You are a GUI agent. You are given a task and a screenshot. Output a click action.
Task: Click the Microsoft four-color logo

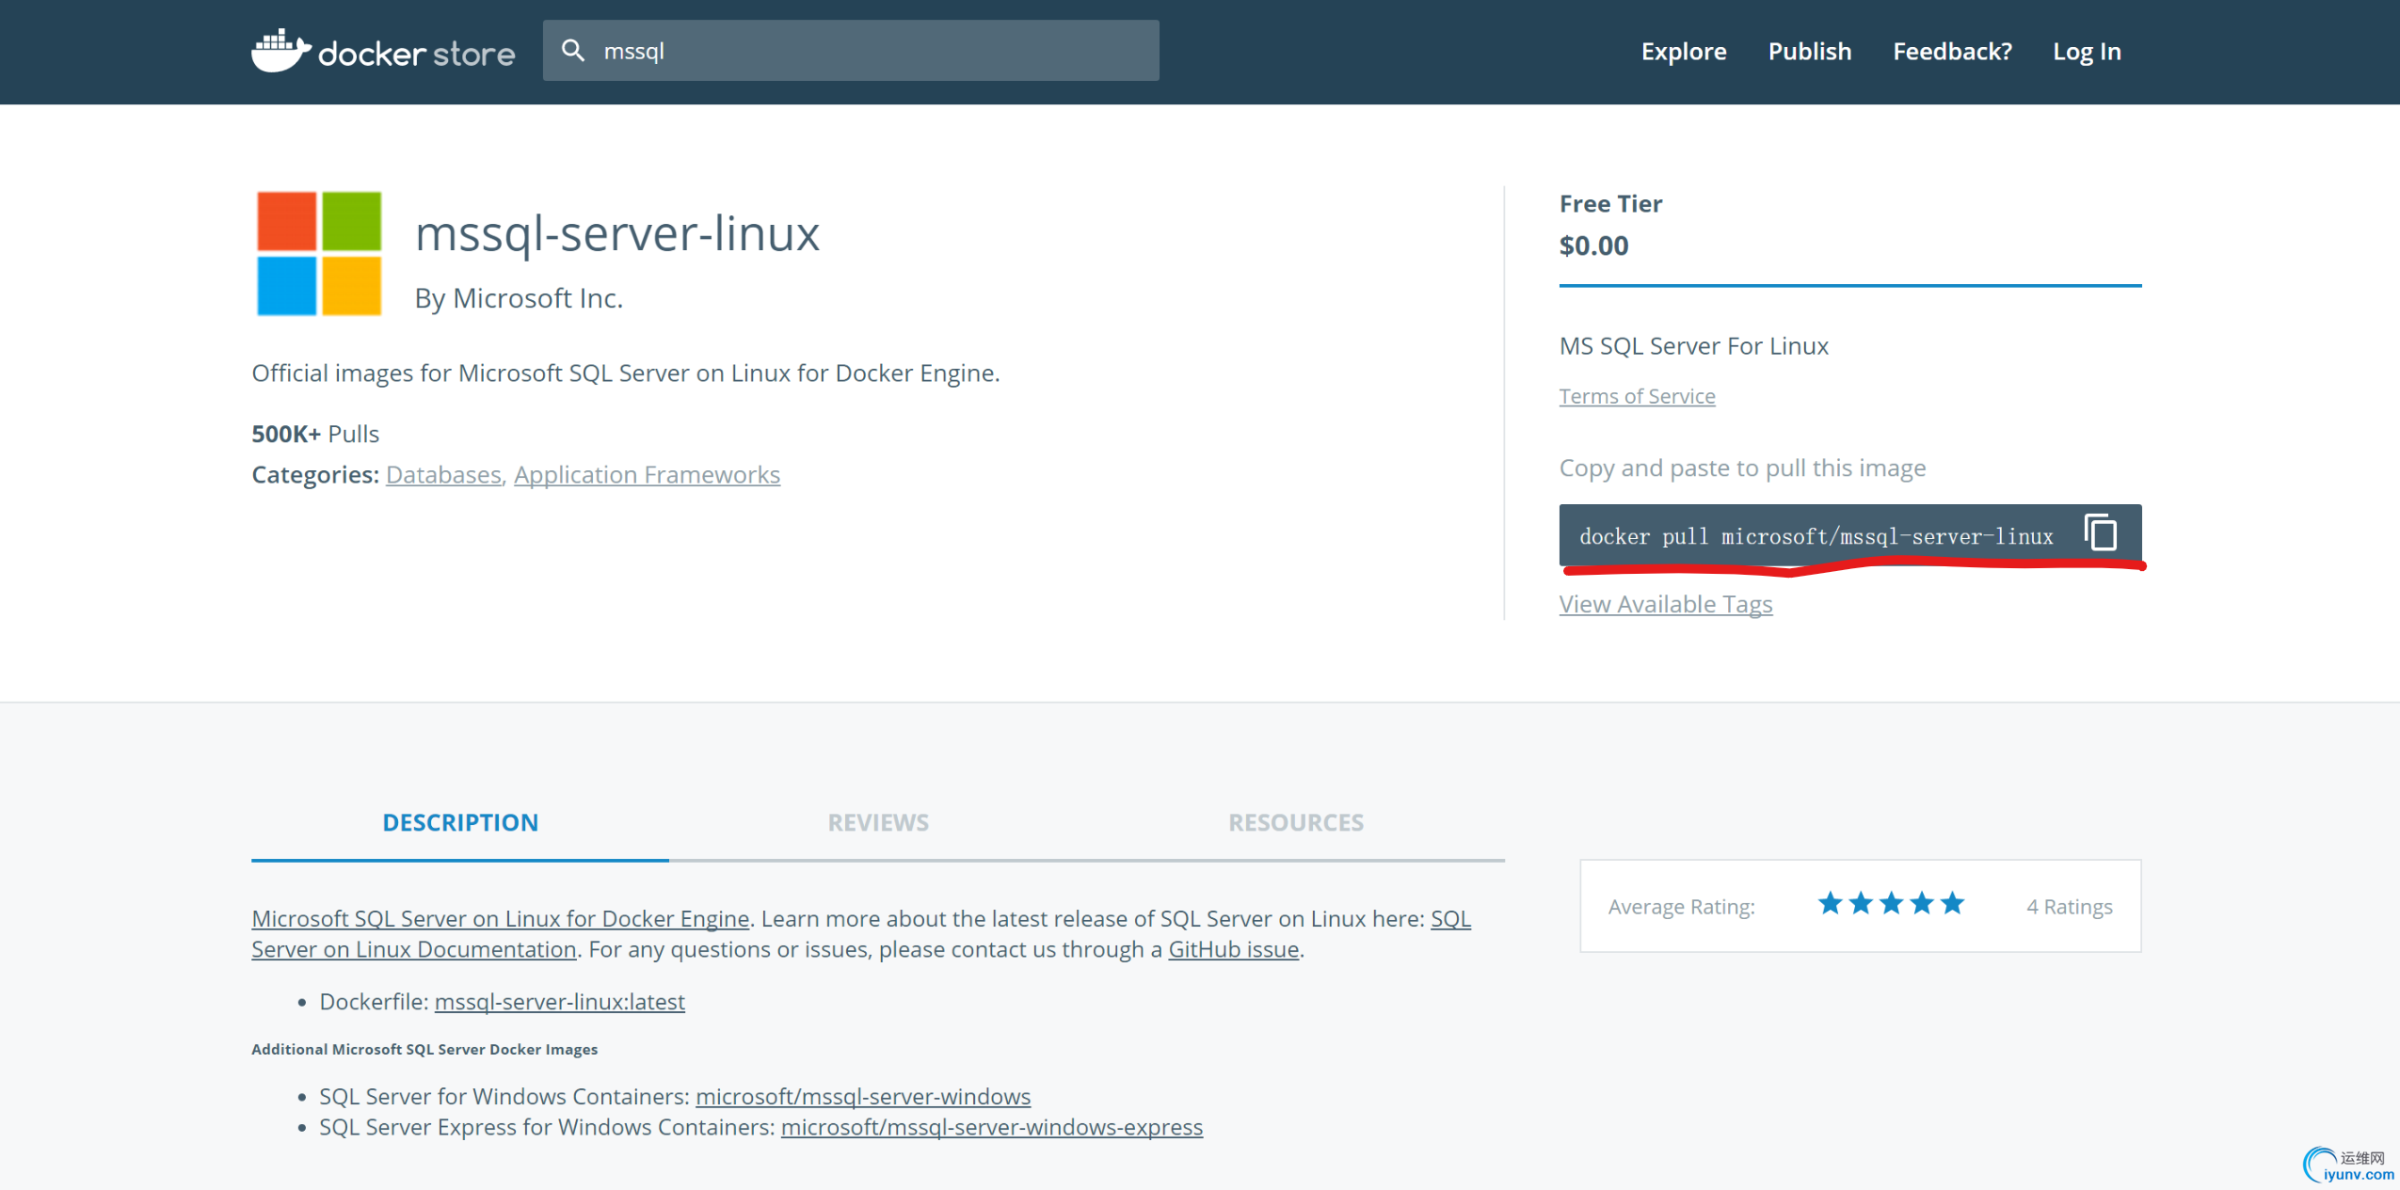pos(319,254)
